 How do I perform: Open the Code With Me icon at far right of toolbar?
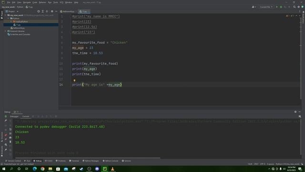point(303,7)
